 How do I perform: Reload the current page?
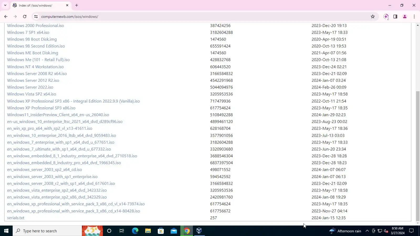pos(25,17)
